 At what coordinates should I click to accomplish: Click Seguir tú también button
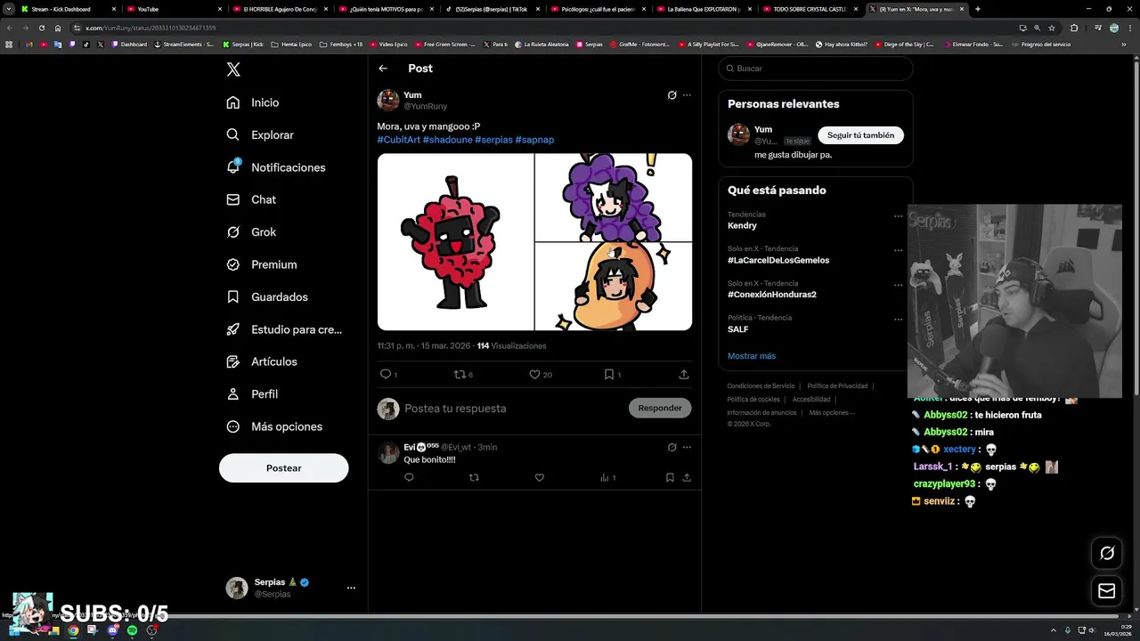click(x=860, y=135)
